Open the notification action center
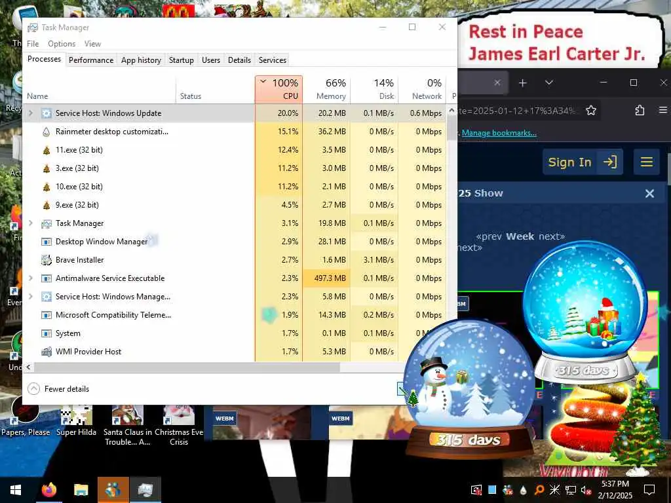This screenshot has width=671, height=503. pos(649,490)
